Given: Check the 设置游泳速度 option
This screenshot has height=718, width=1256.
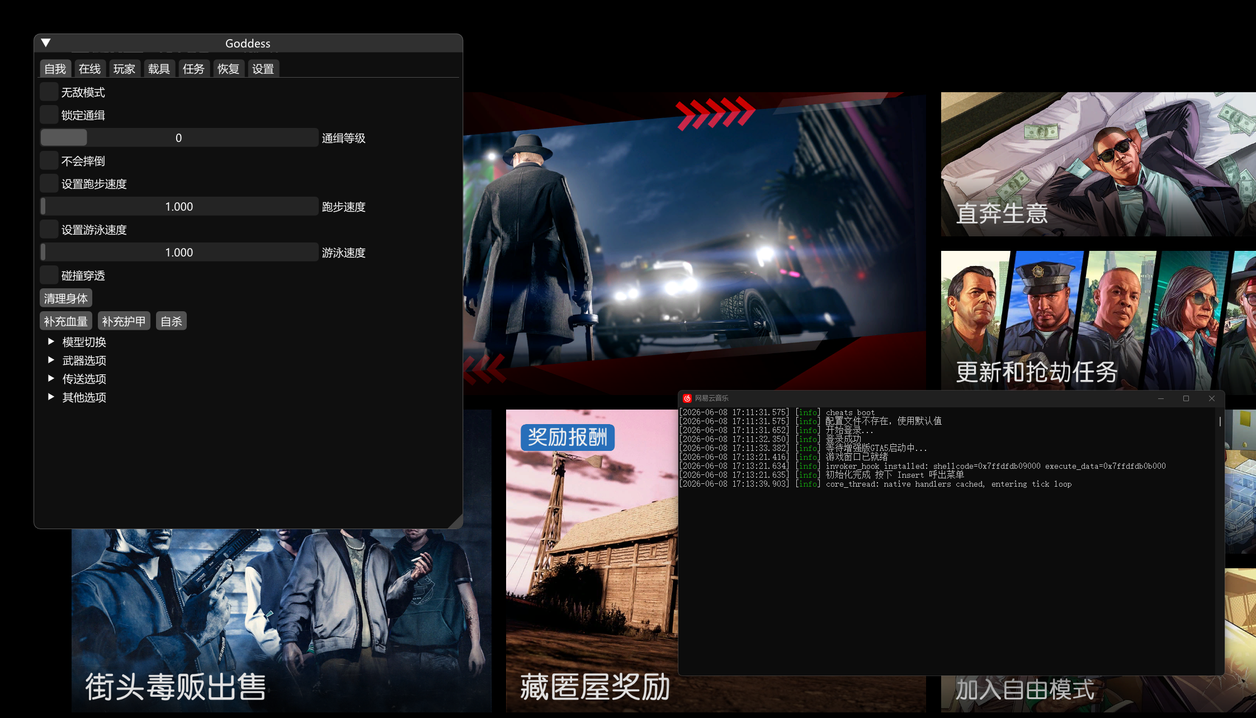Looking at the screenshot, I should 49,230.
